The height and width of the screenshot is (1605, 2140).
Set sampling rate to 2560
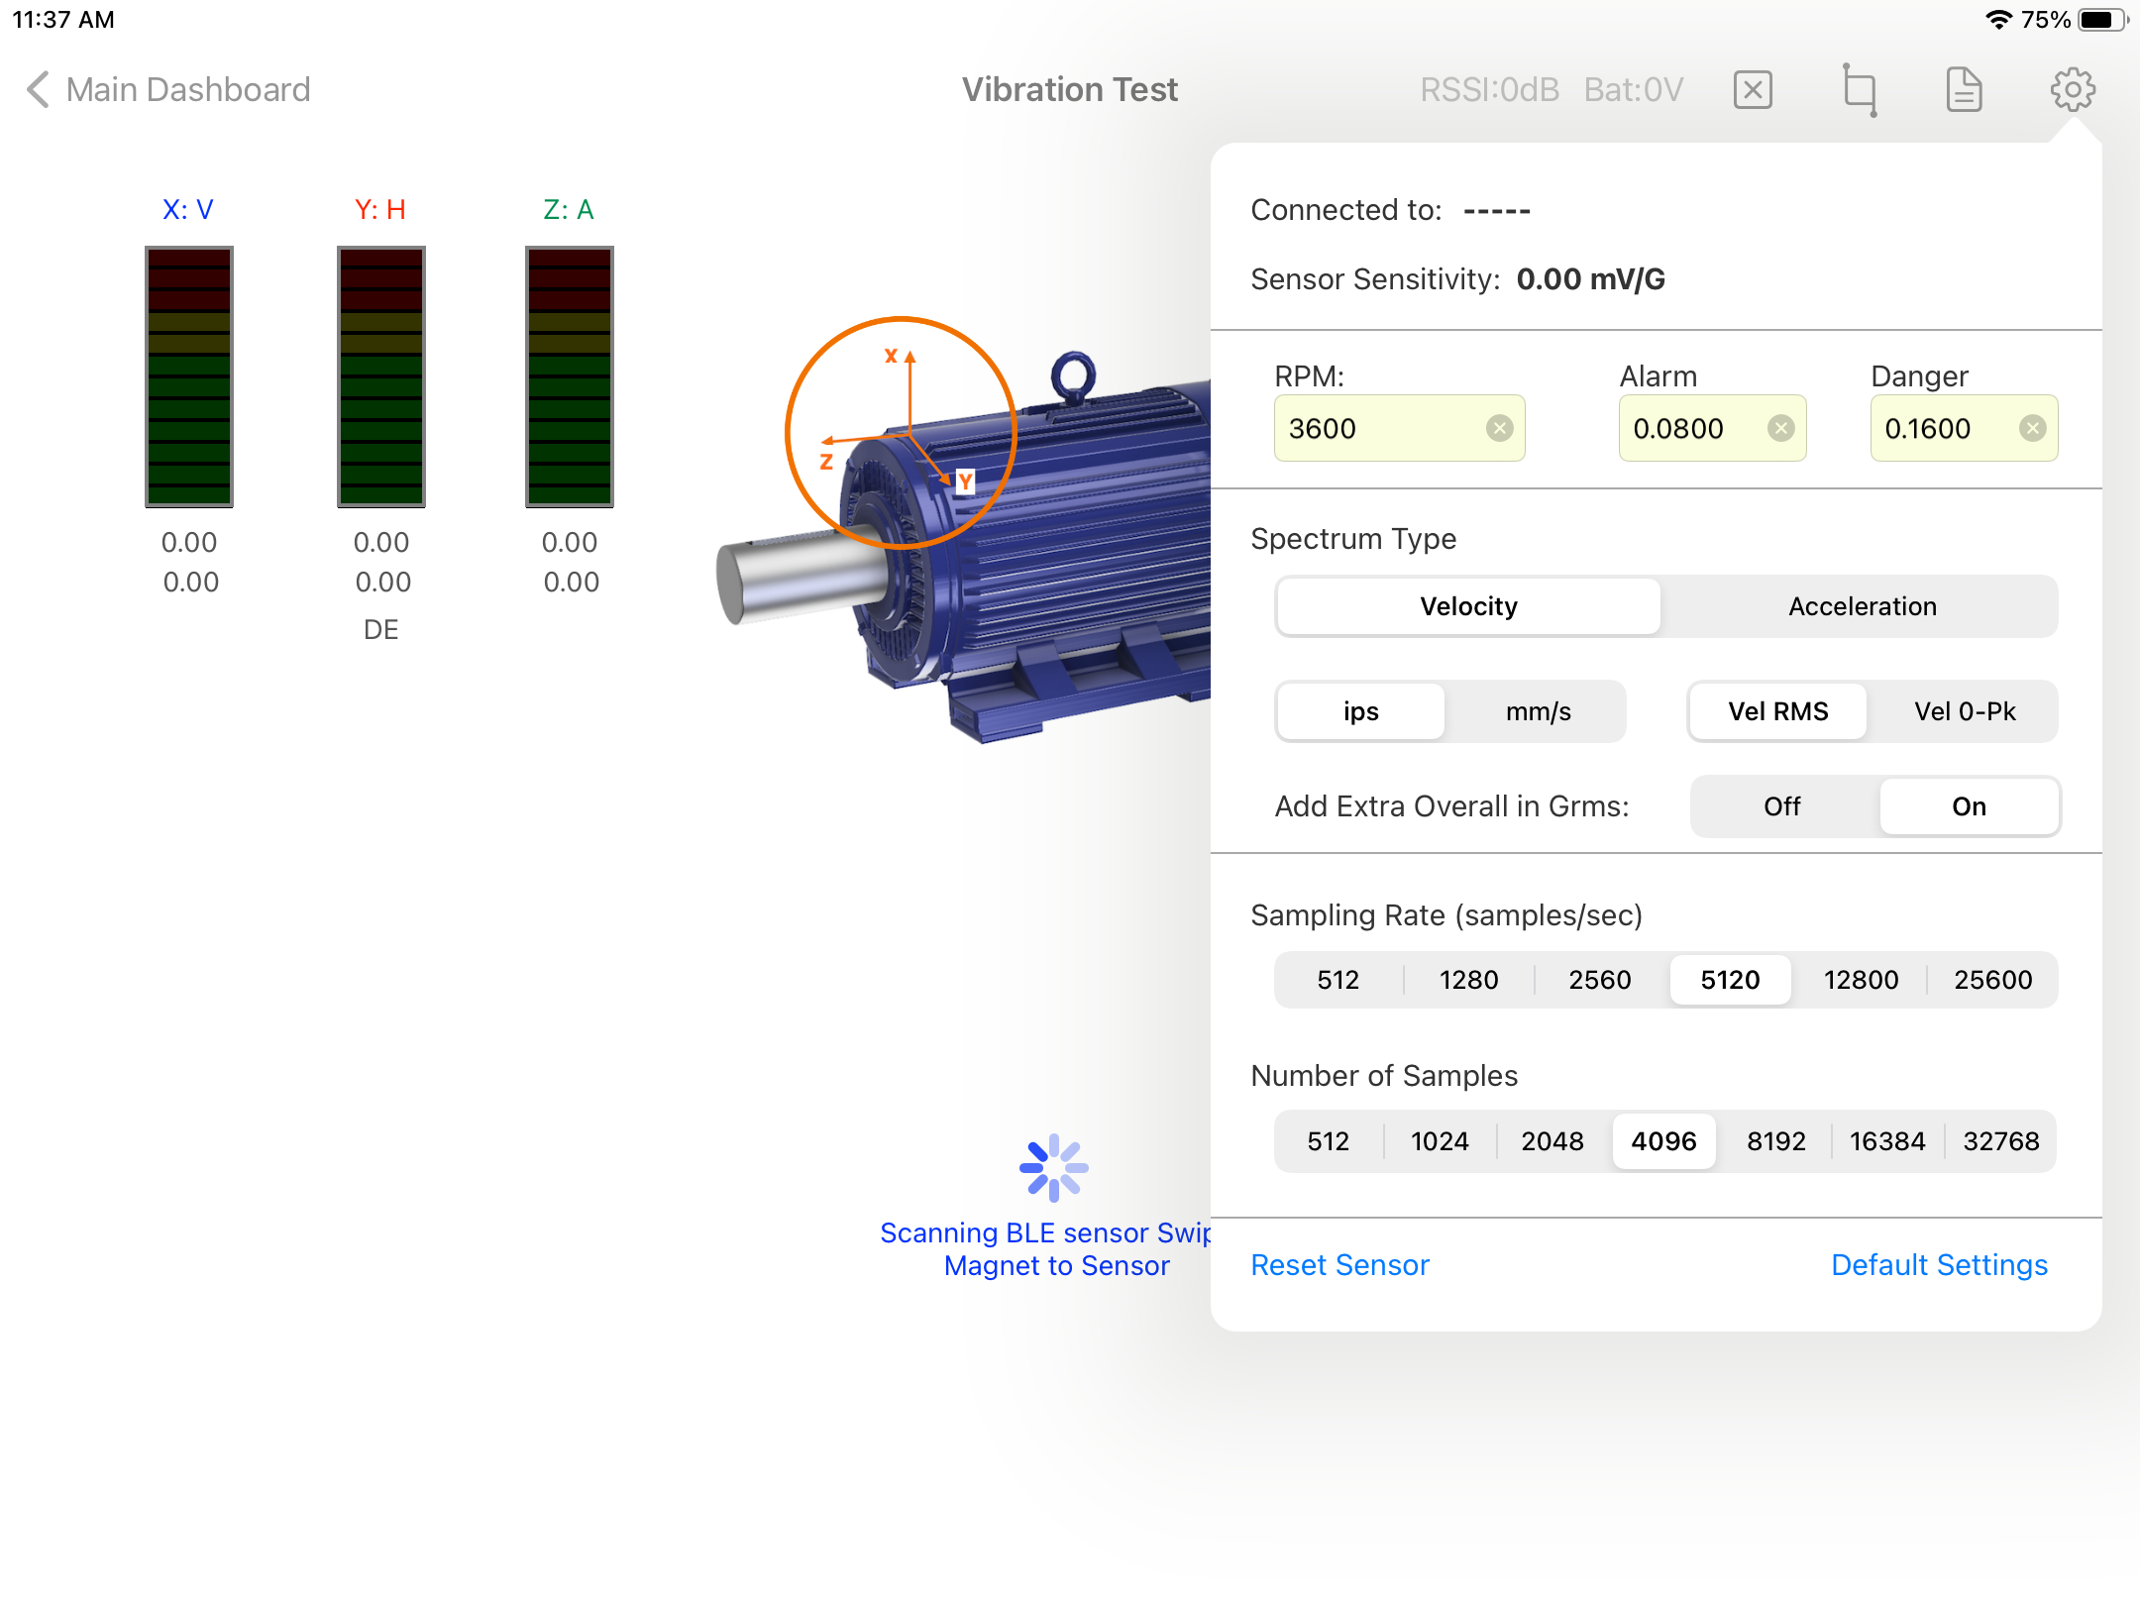point(1599,980)
